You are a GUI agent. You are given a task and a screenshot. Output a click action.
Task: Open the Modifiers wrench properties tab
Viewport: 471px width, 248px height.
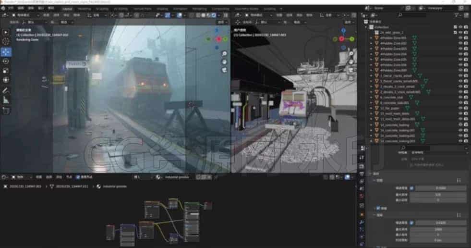coord(362,222)
